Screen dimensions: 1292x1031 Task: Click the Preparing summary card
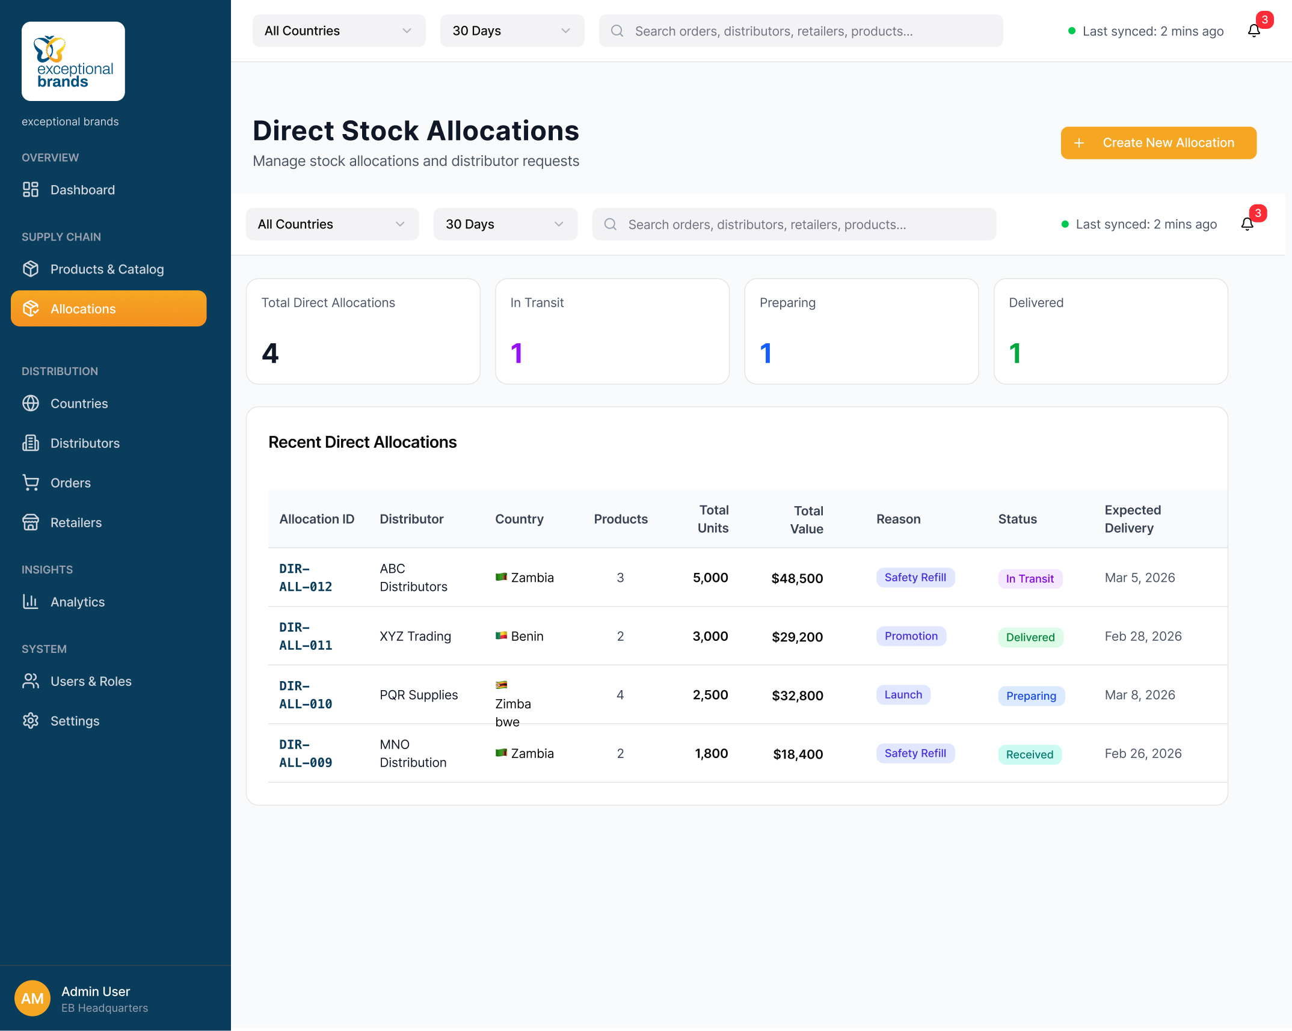[862, 331]
